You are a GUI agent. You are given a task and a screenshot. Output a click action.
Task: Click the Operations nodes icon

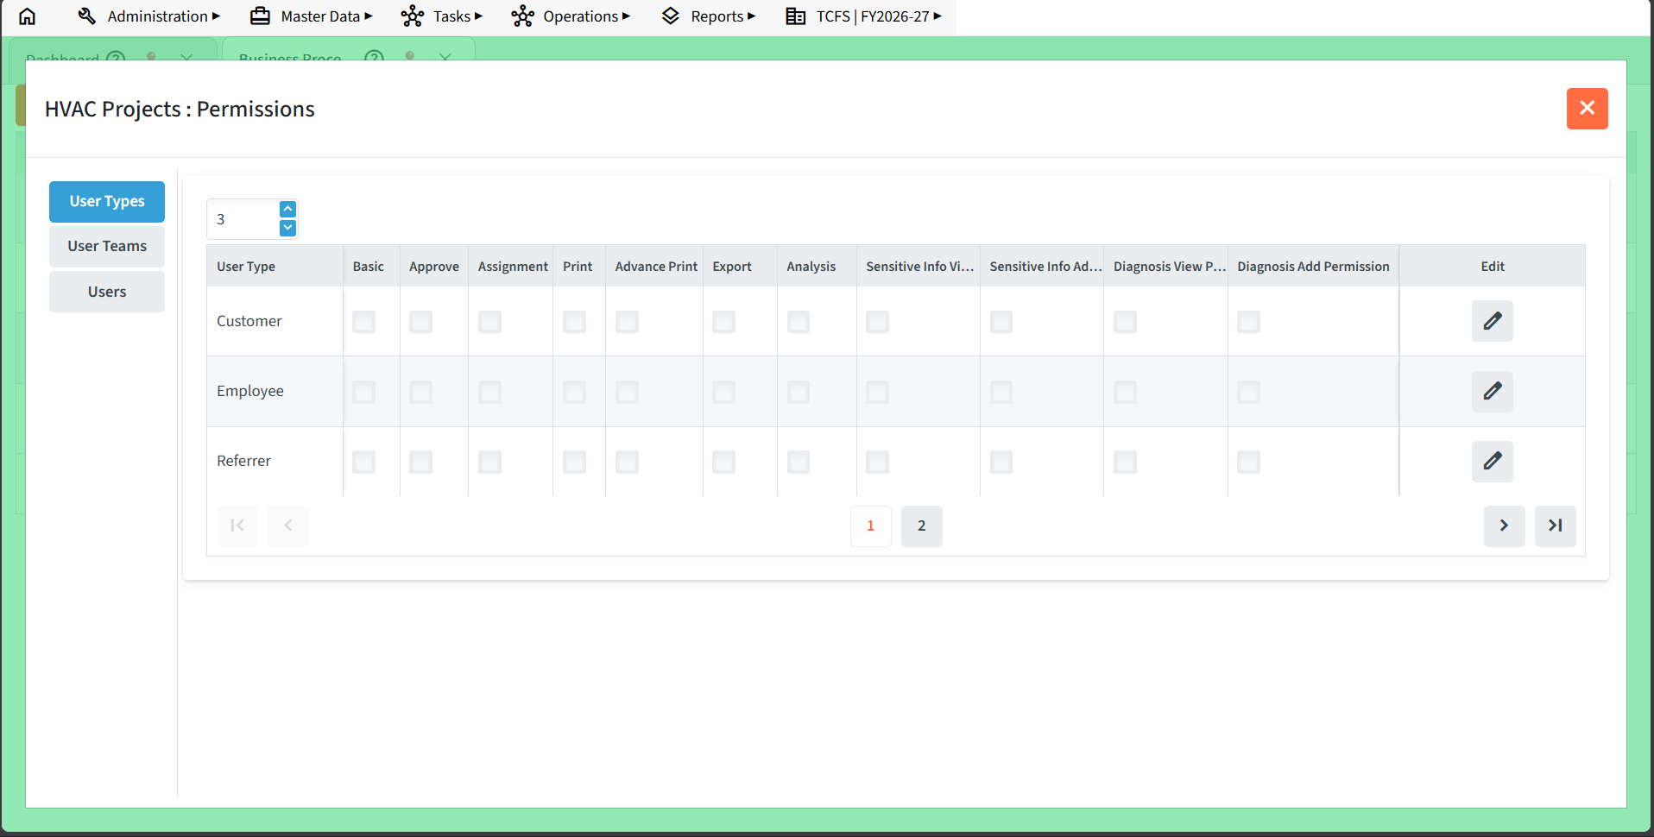point(522,16)
